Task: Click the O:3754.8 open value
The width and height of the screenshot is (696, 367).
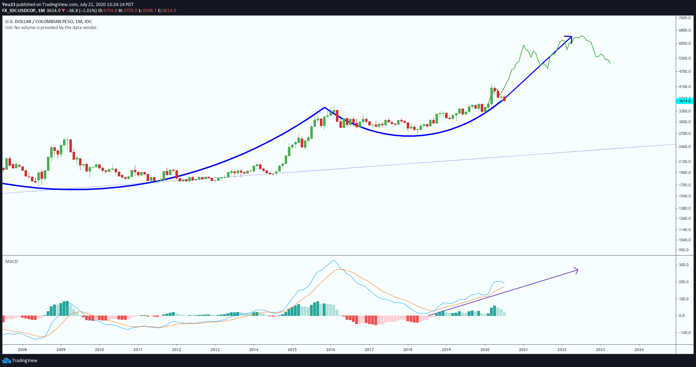Action: (x=107, y=11)
